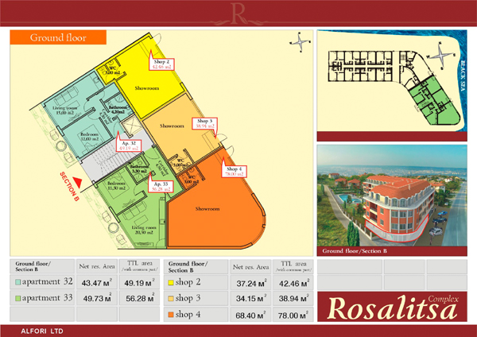Click the Black Sea label on site map
477x337 pixels.
point(463,76)
